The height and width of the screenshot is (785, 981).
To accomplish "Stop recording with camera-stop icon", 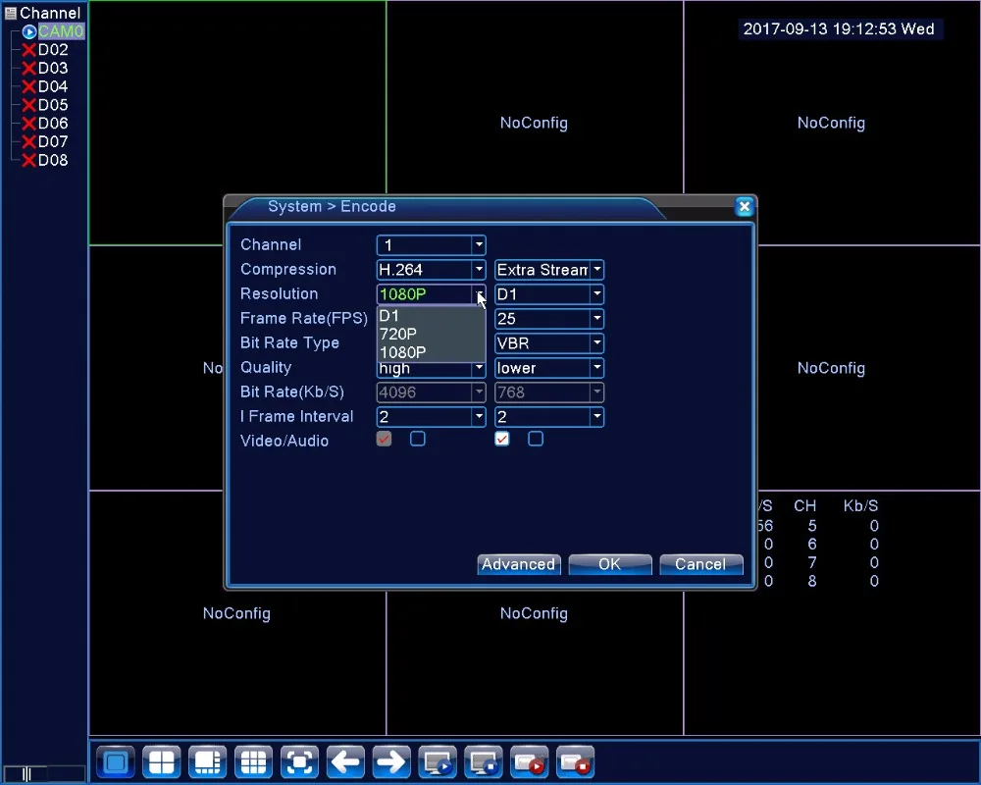I will [x=576, y=761].
